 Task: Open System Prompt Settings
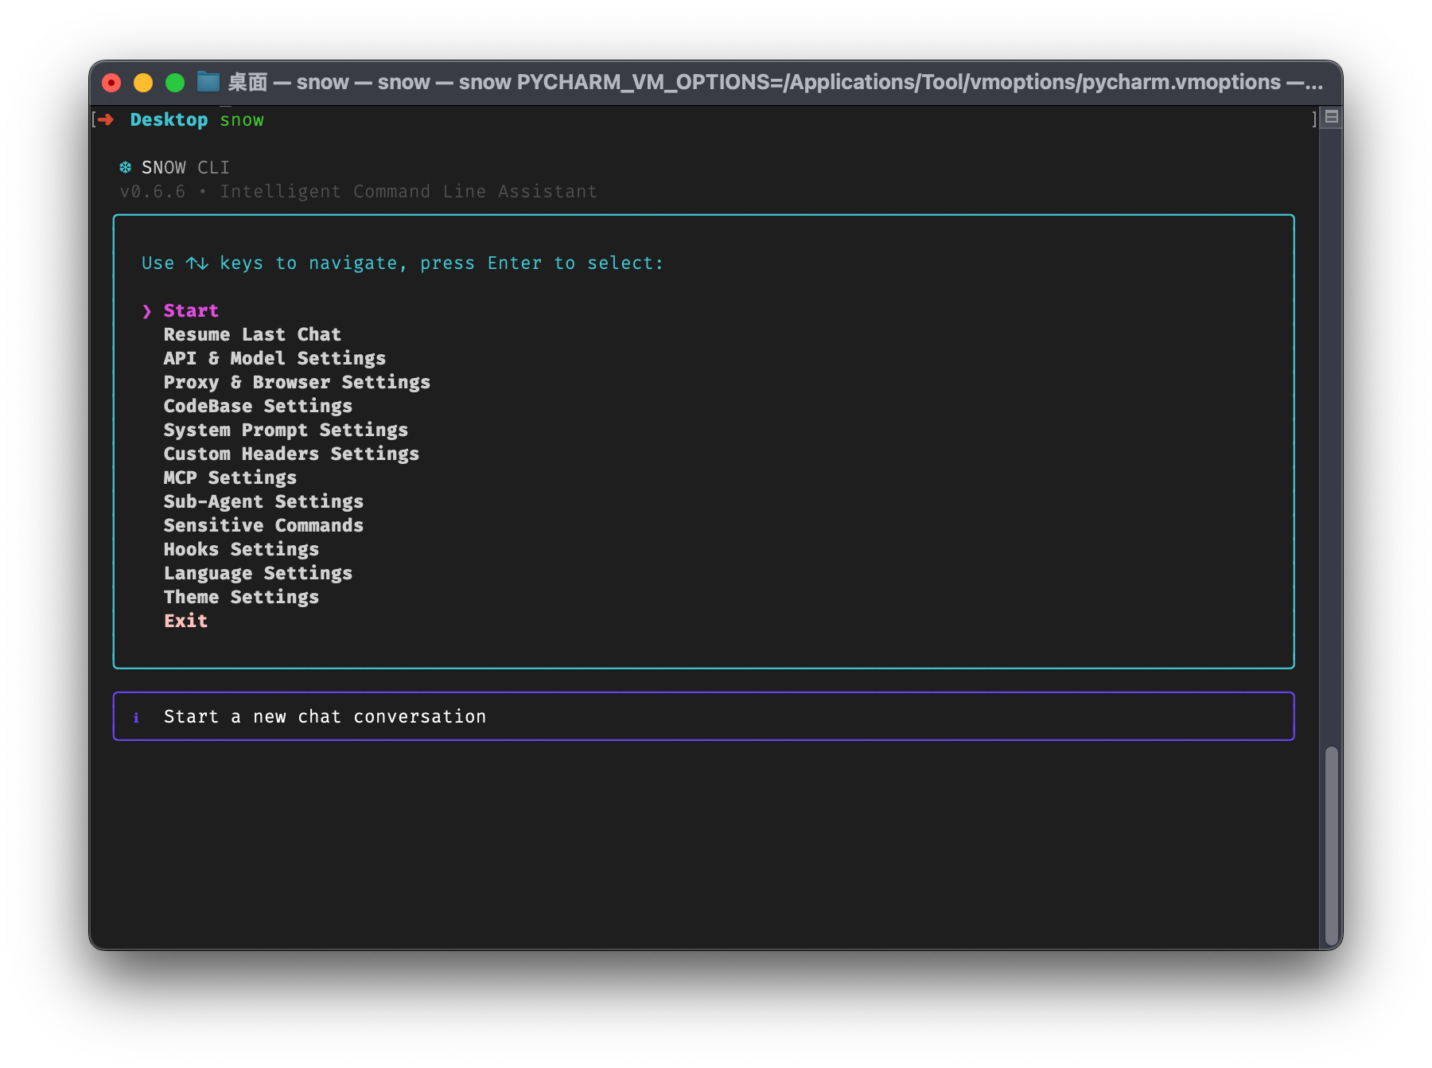coord(286,430)
